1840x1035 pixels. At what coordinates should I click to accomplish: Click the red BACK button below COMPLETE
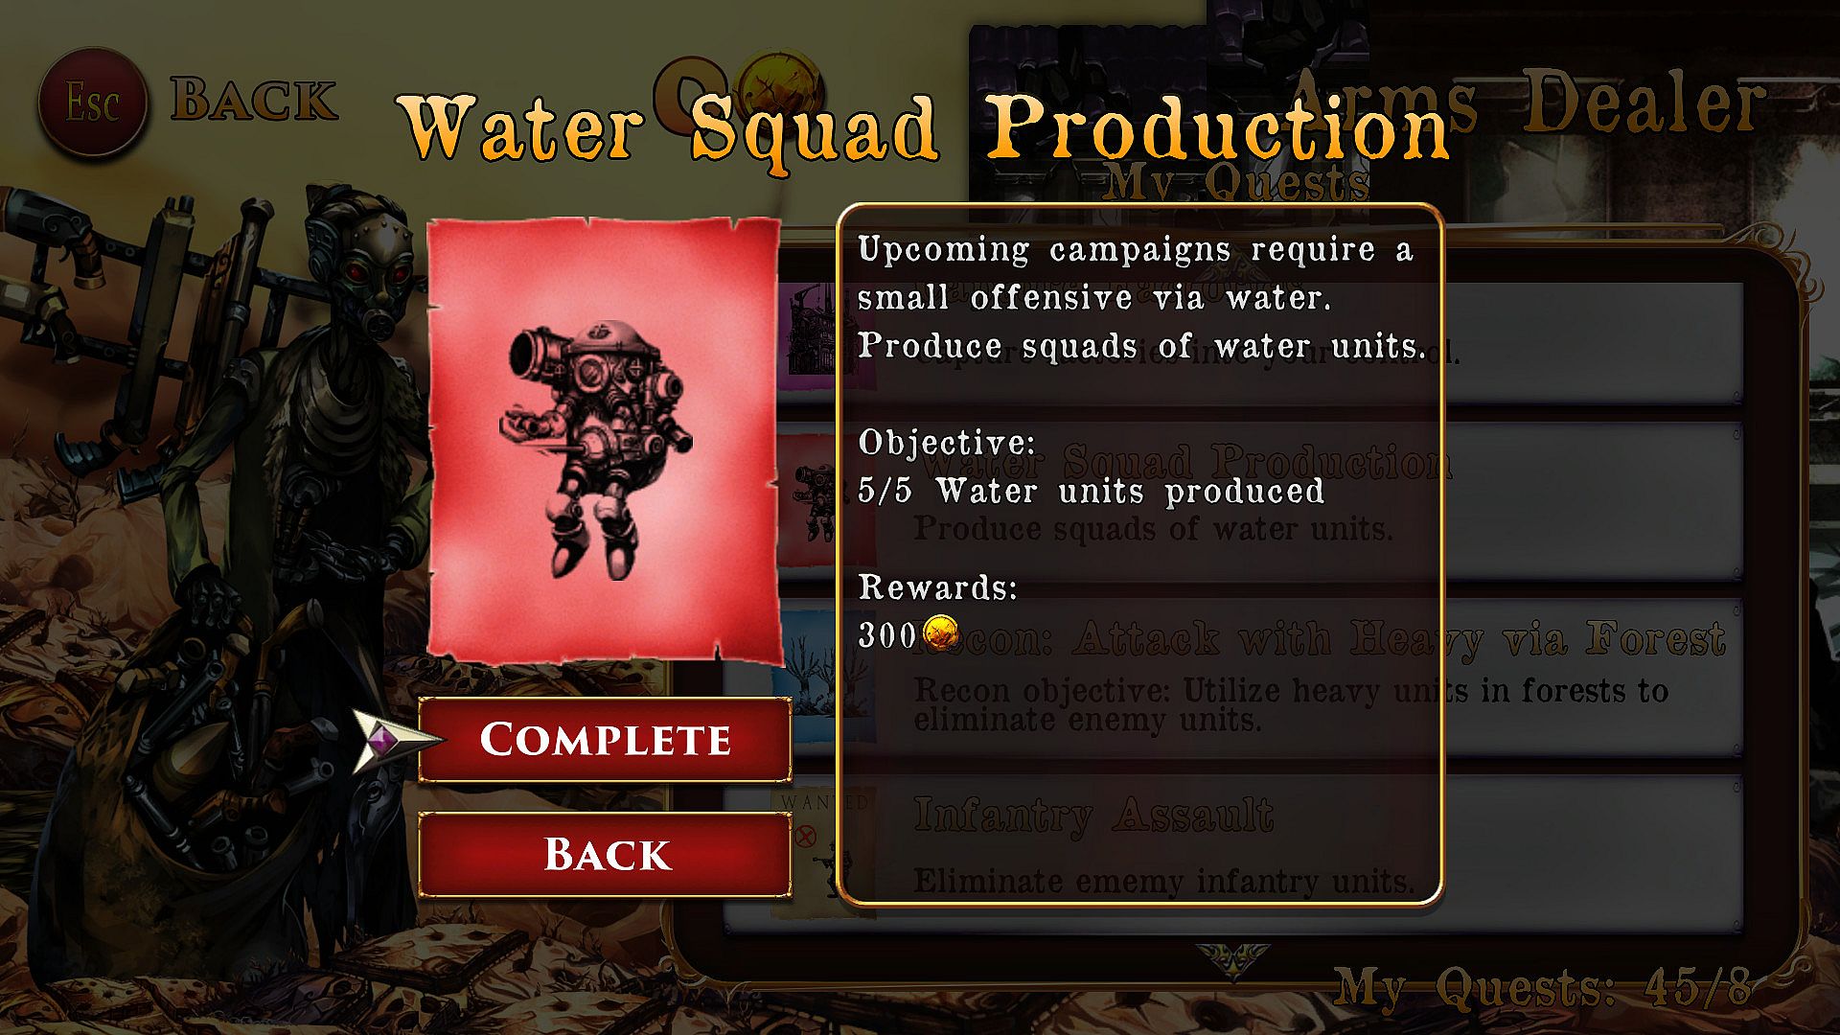tap(605, 854)
